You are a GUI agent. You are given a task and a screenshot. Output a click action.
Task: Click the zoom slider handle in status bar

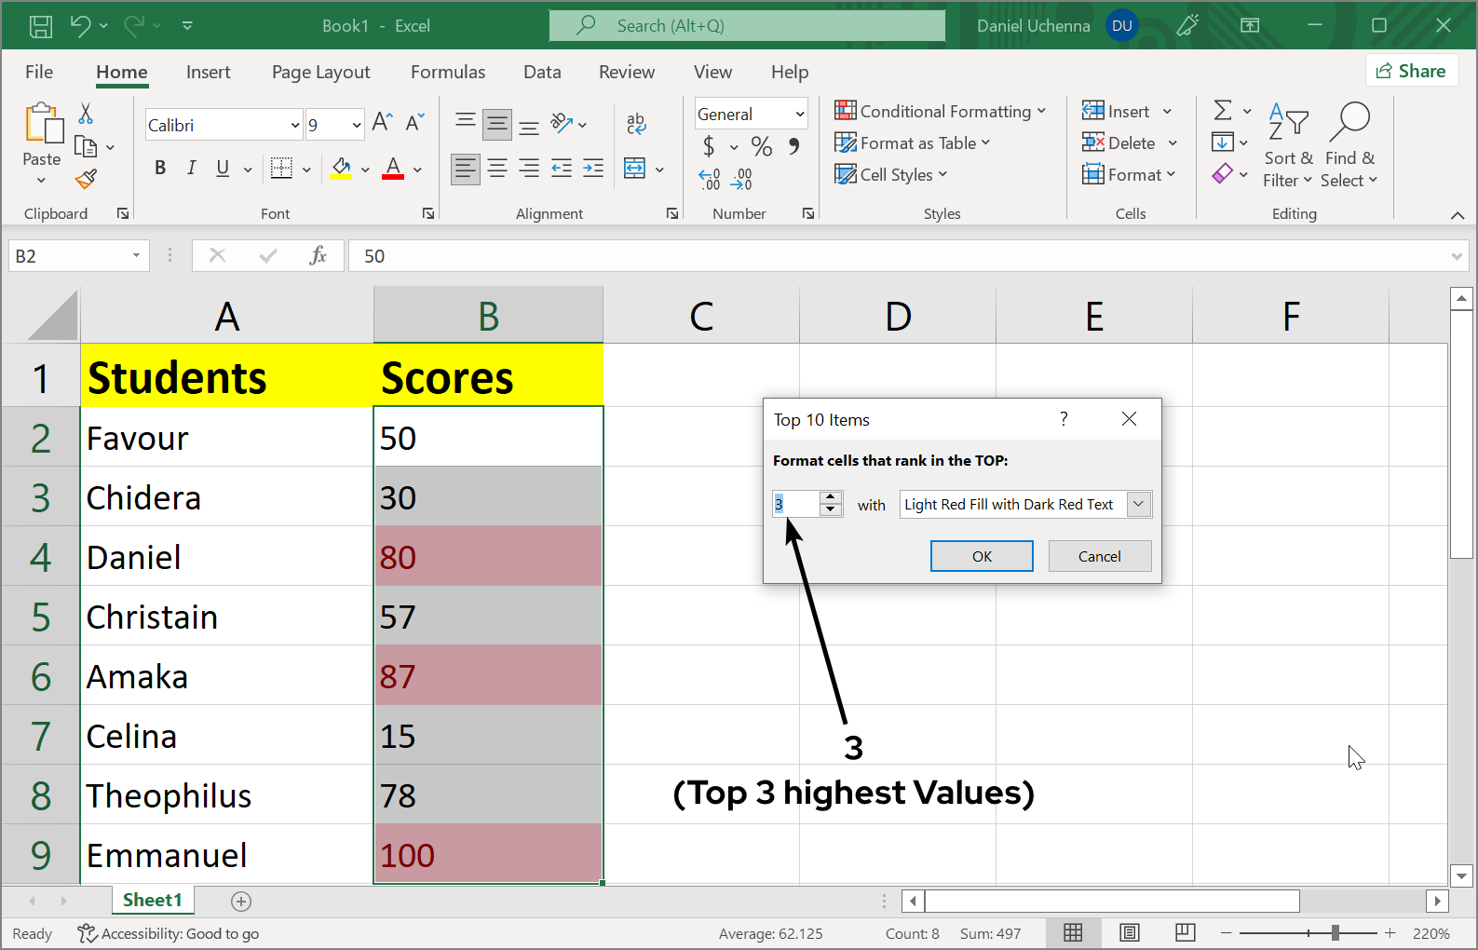click(1335, 932)
